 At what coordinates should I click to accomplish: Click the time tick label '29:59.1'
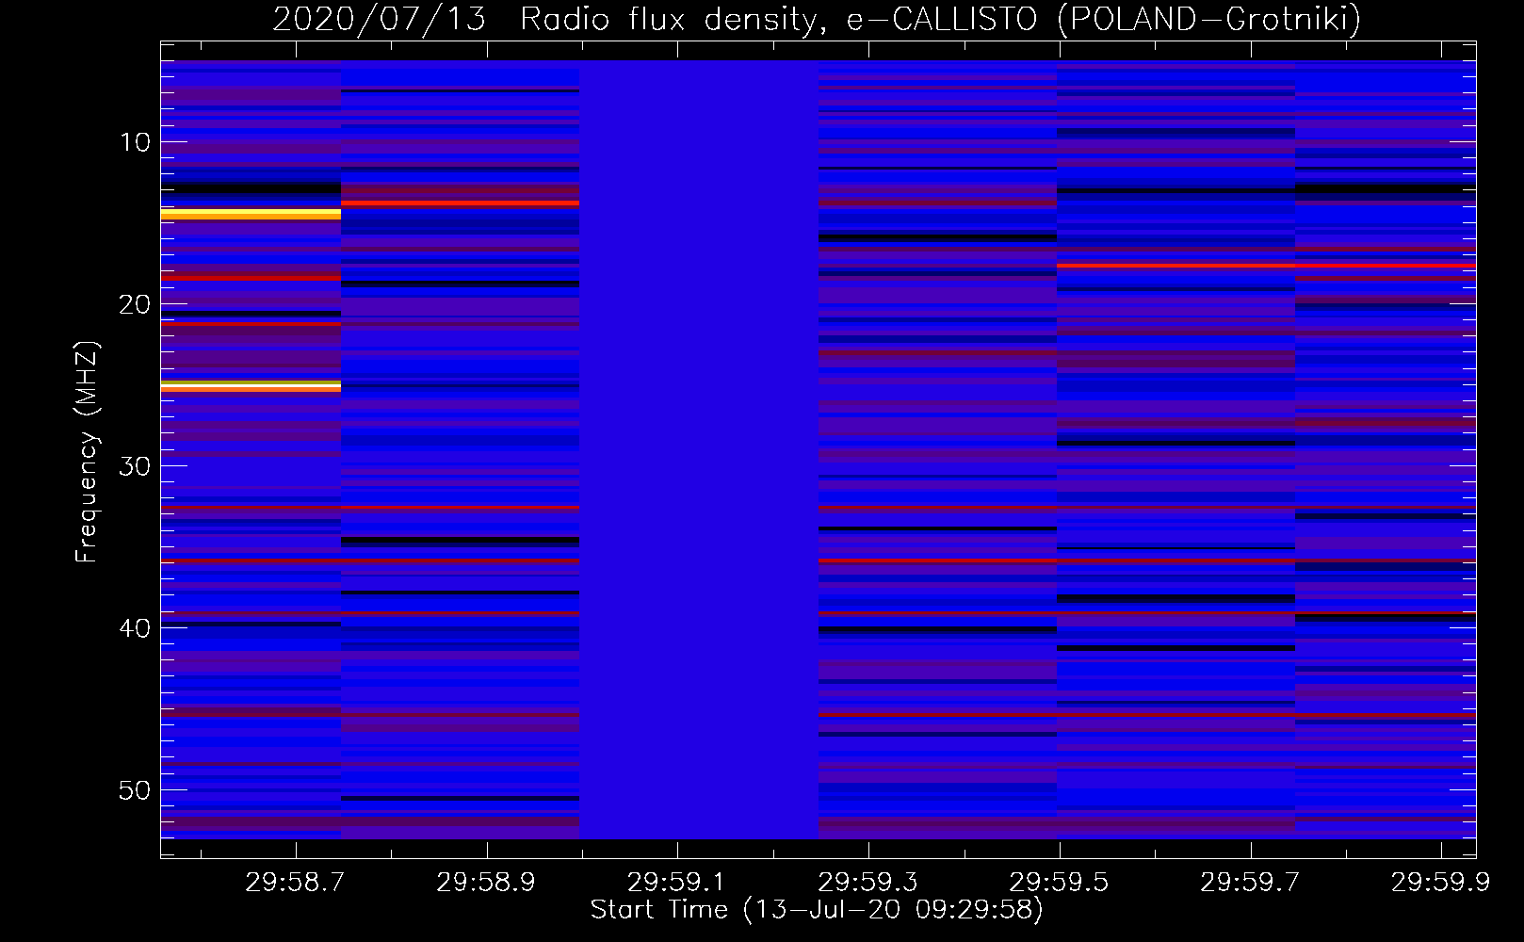pos(676,882)
